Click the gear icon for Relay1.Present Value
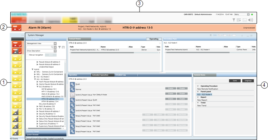This screenshot has height=140, width=268. click(x=72, y=116)
